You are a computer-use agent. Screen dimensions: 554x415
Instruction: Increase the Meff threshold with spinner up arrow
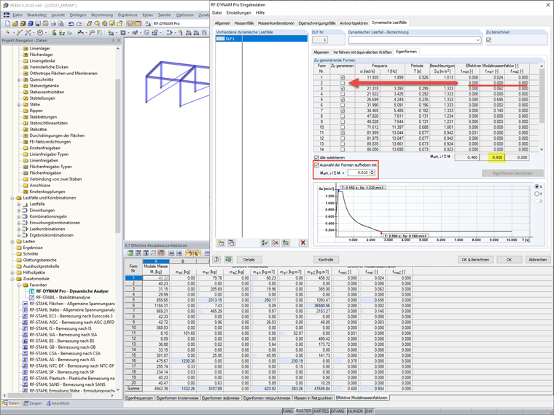372,171
